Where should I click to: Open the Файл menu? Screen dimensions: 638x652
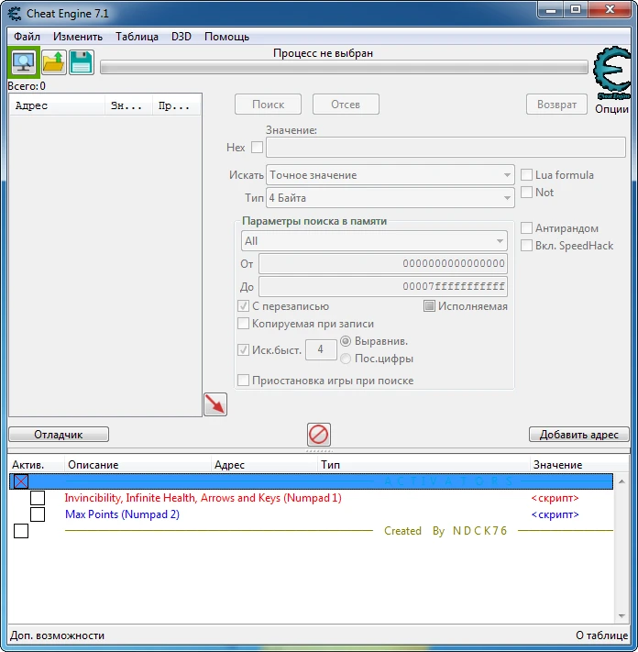coord(27,37)
